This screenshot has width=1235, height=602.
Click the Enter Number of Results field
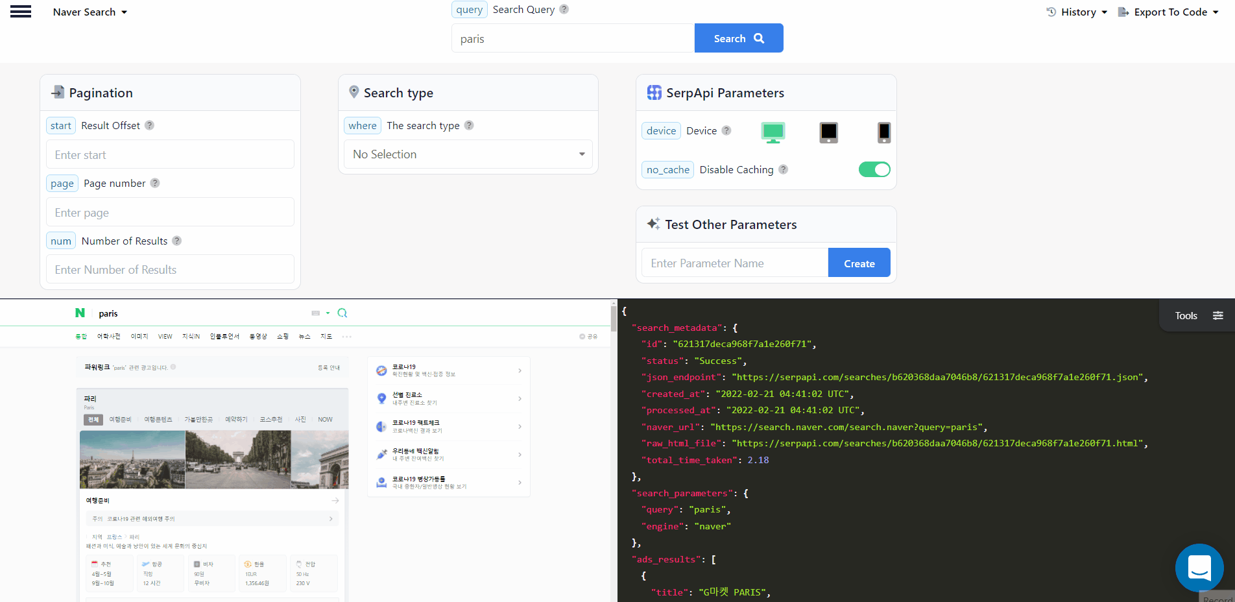point(170,269)
